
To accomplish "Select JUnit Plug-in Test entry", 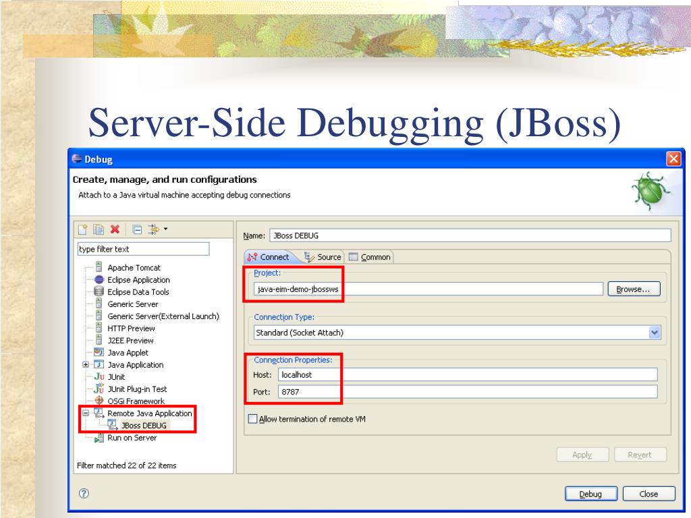I will point(138,389).
